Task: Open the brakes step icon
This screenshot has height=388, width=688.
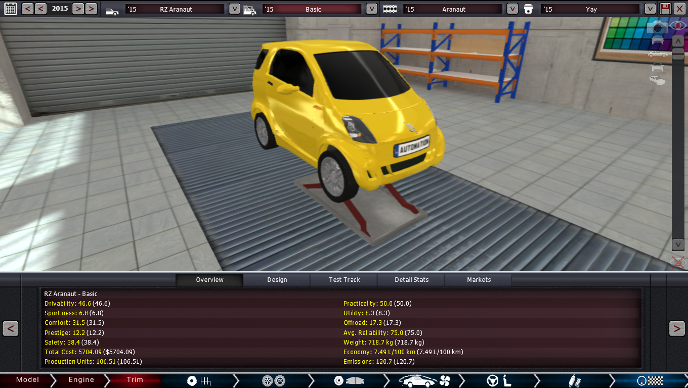Action: [x=349, y=380]
